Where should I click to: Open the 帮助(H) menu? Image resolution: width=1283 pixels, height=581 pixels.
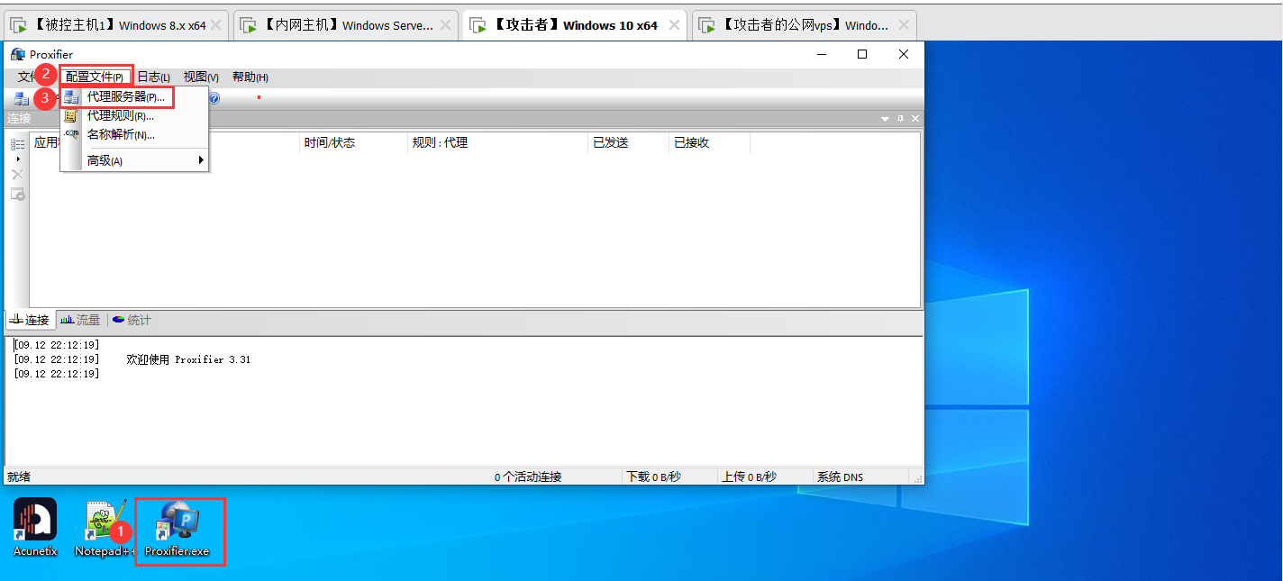(x=250, y=77)
